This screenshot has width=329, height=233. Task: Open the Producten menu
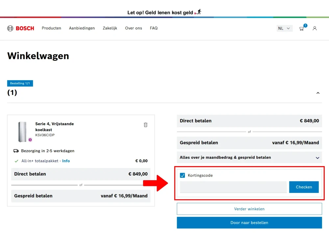51,28
